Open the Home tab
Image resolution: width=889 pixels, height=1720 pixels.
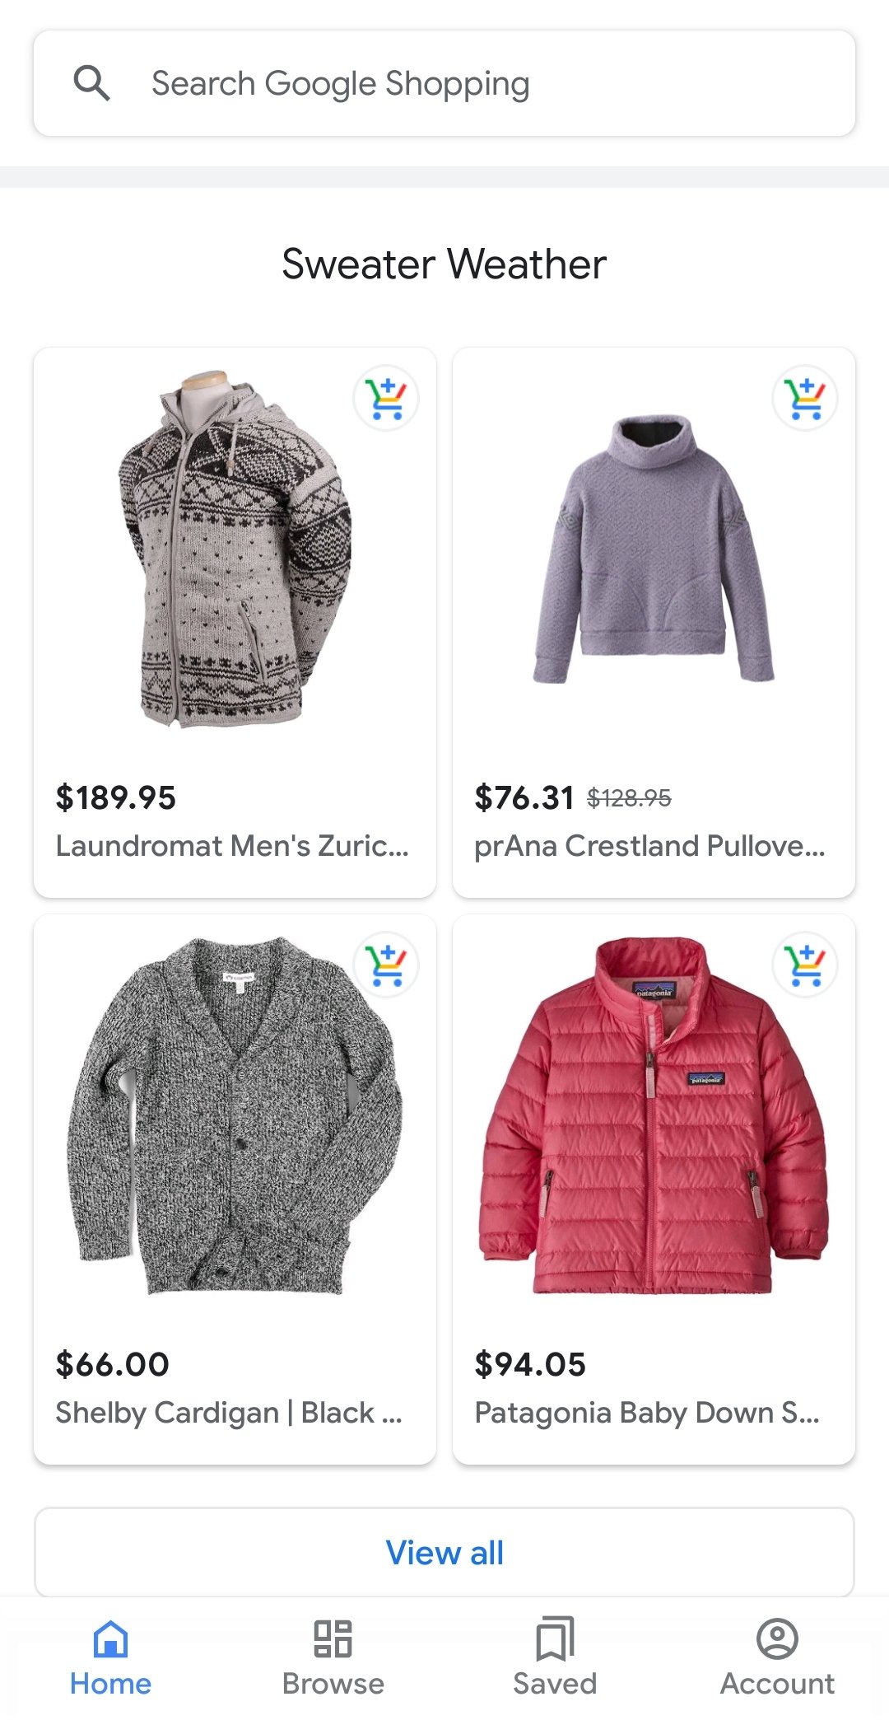[x=111, y=1657]
